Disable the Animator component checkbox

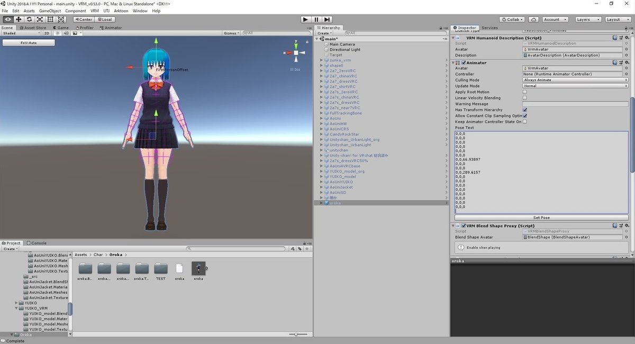[464, 62]
